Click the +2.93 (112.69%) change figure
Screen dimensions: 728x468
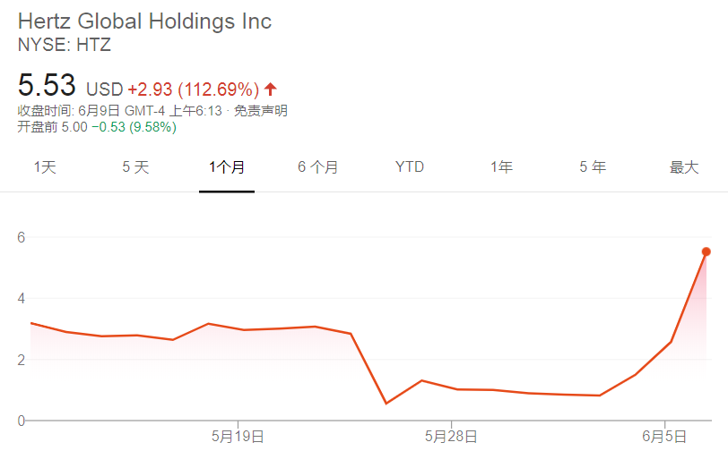[x=193, y=89]
